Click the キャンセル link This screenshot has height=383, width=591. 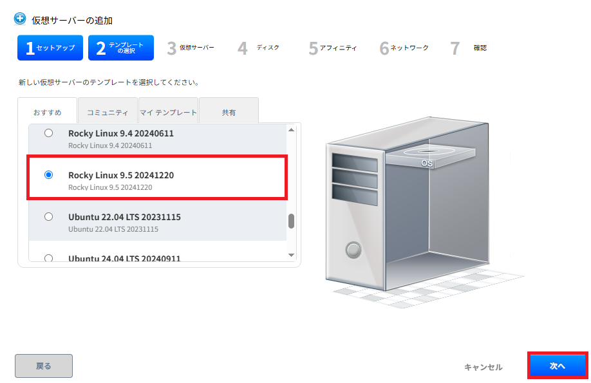[x=483, y=367]
